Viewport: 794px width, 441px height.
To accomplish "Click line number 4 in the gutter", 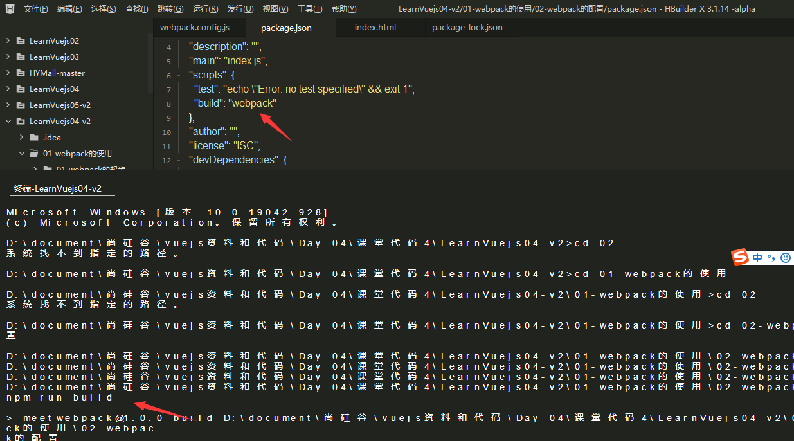I will click(x=168, y=48).
